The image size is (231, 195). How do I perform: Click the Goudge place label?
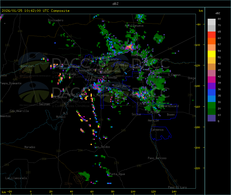112,77
